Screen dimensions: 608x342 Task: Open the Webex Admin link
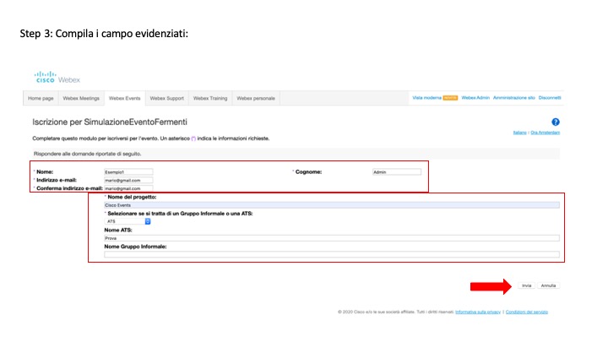point(475,98)
